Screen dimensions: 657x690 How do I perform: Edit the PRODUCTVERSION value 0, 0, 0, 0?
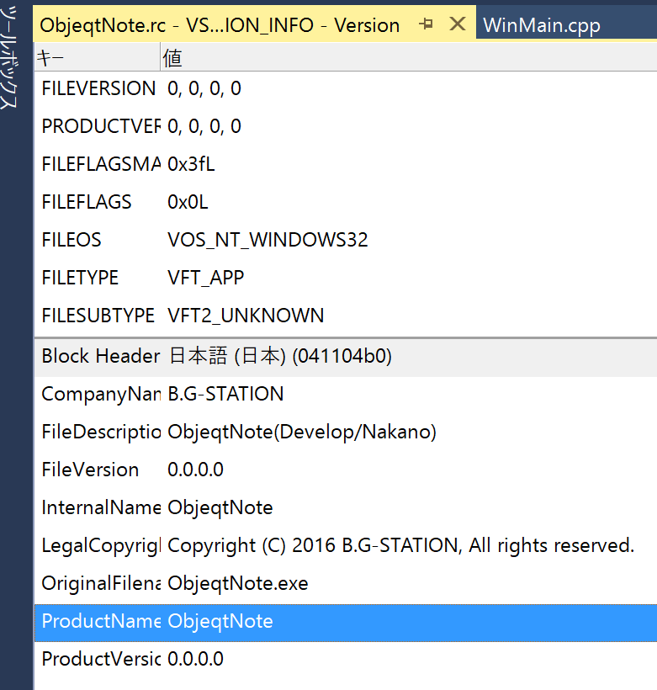(x=204, y=126)
